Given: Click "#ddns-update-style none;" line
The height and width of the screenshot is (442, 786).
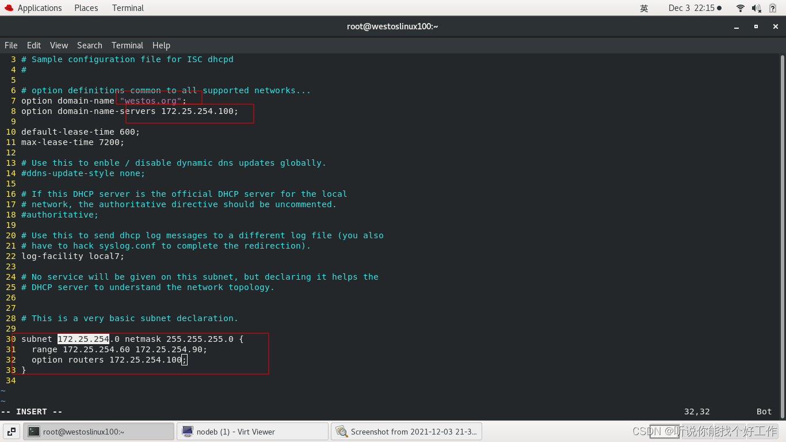Looking at the screenshot, I should 83,173.
